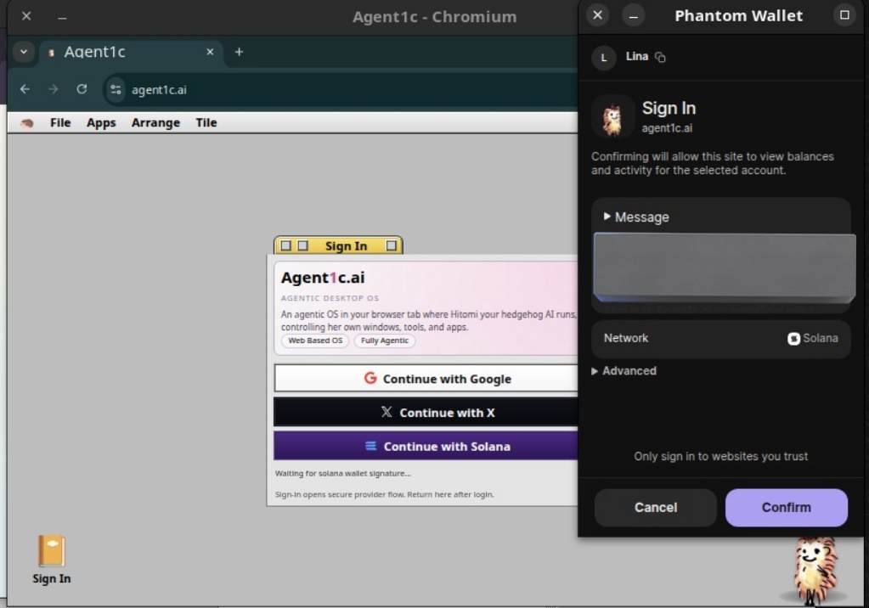Screen dimensions: 869x608
Task: Click first square button on Sign In titlebar
Action: pos(286,245)
